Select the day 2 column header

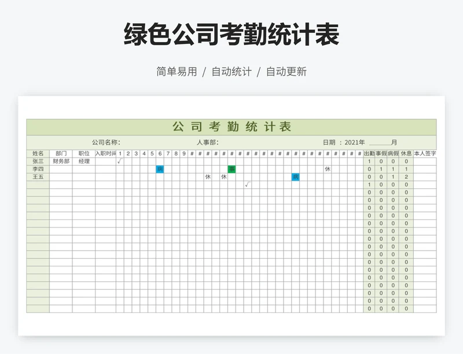coord(128,154)
